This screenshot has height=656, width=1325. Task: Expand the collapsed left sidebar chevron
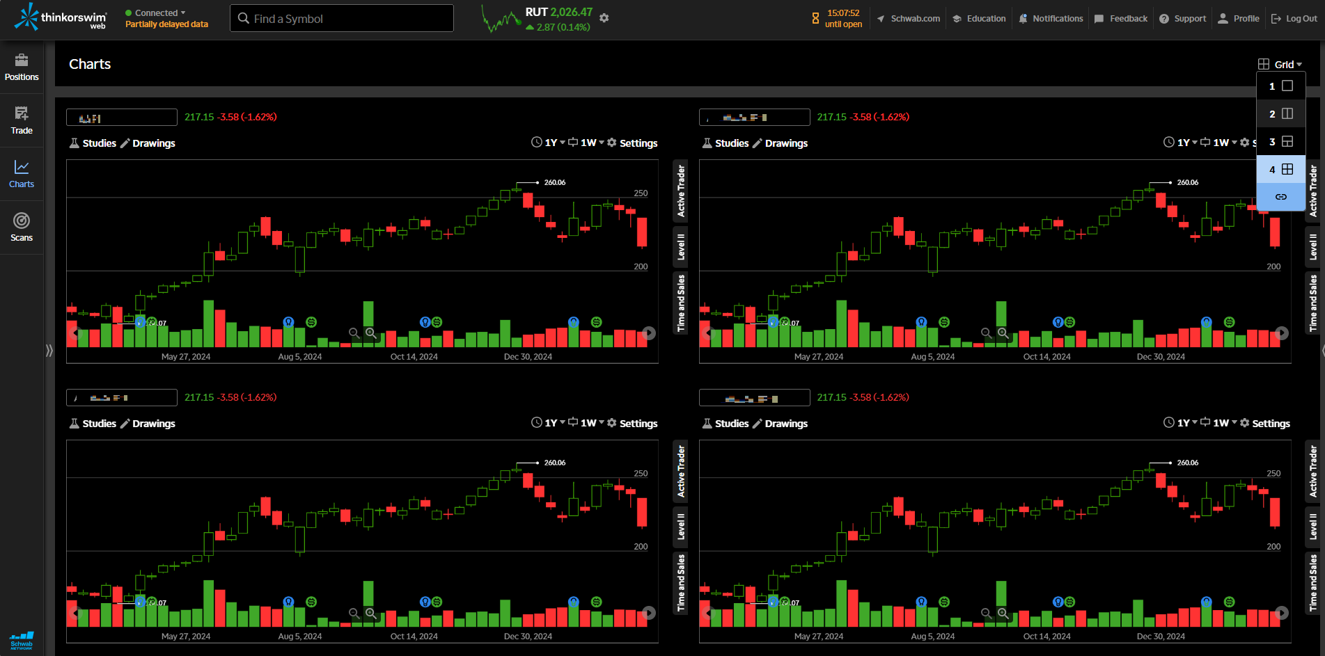point(49,350)
